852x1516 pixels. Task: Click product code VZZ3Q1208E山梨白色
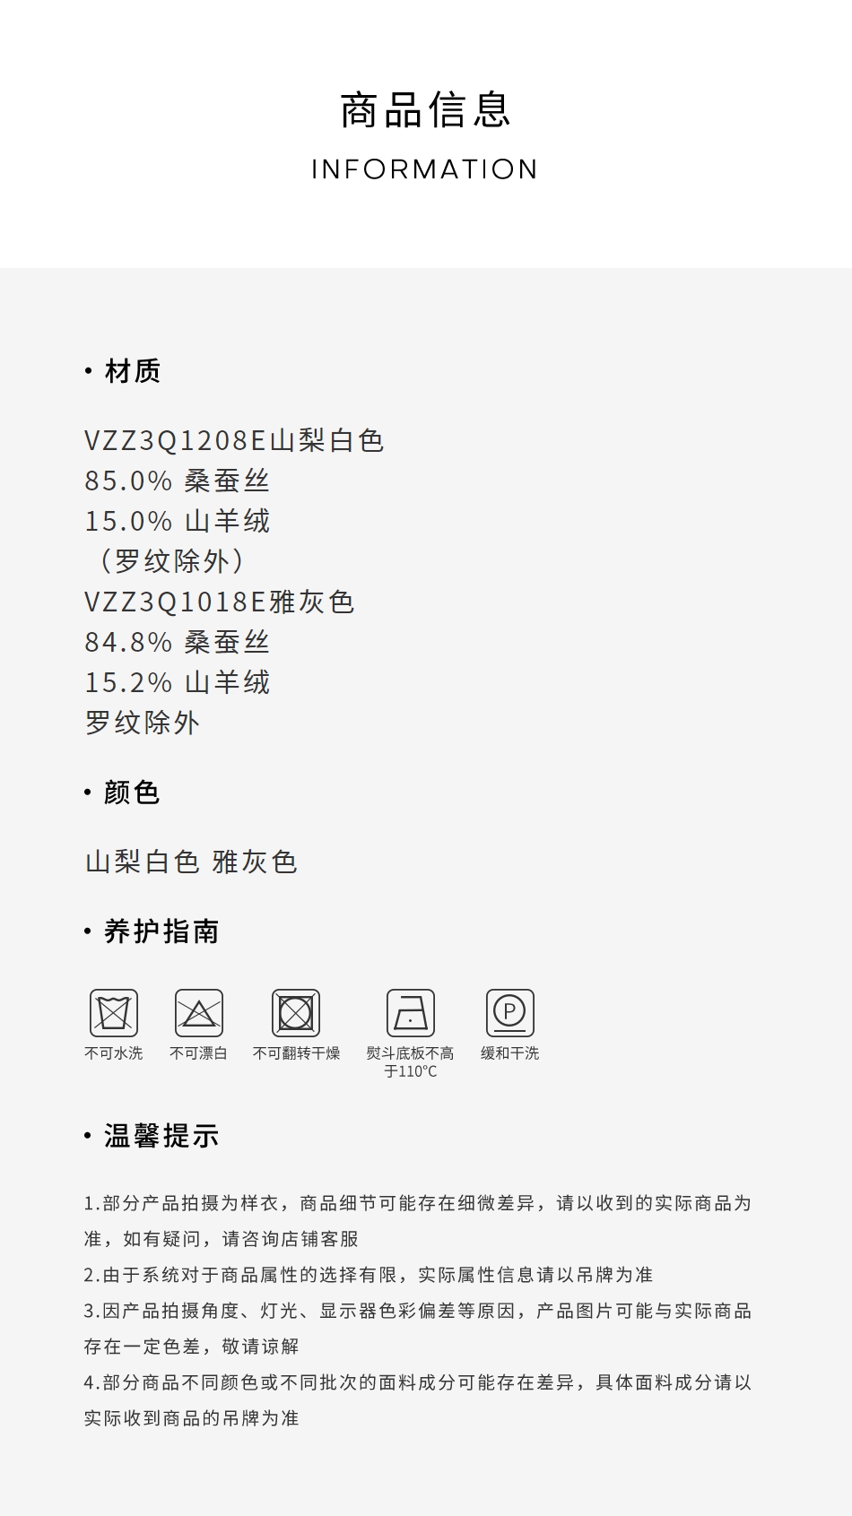[234, 440]
